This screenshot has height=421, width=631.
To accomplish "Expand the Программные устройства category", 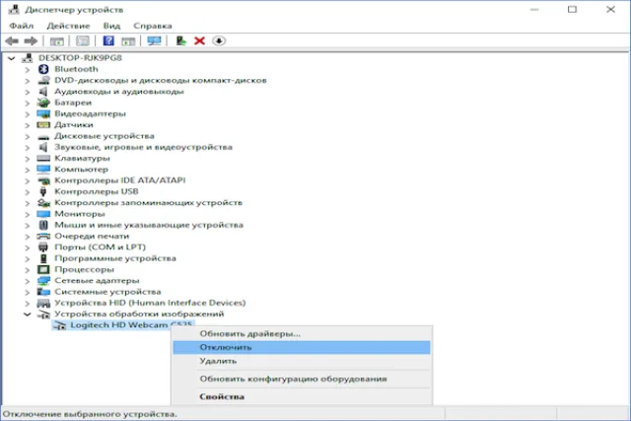I will [x=27, y=258].
